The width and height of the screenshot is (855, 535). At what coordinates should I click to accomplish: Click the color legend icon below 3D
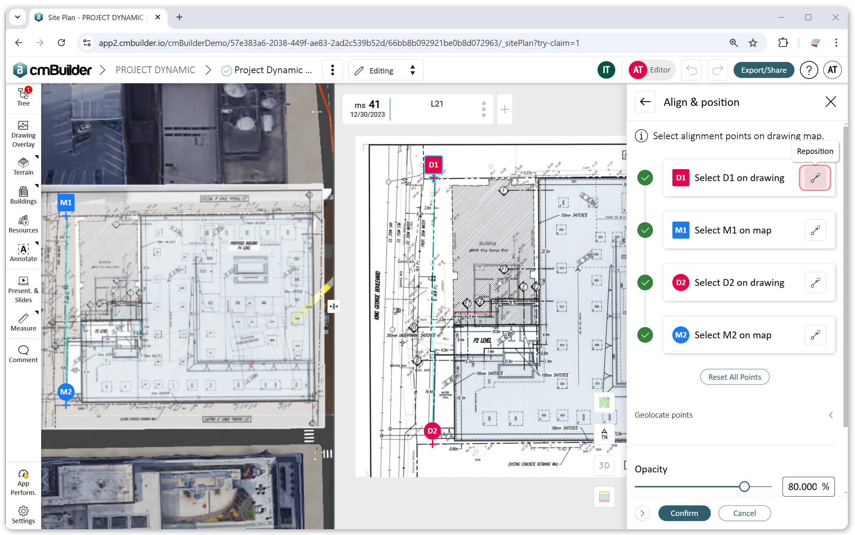pos(604,497)
